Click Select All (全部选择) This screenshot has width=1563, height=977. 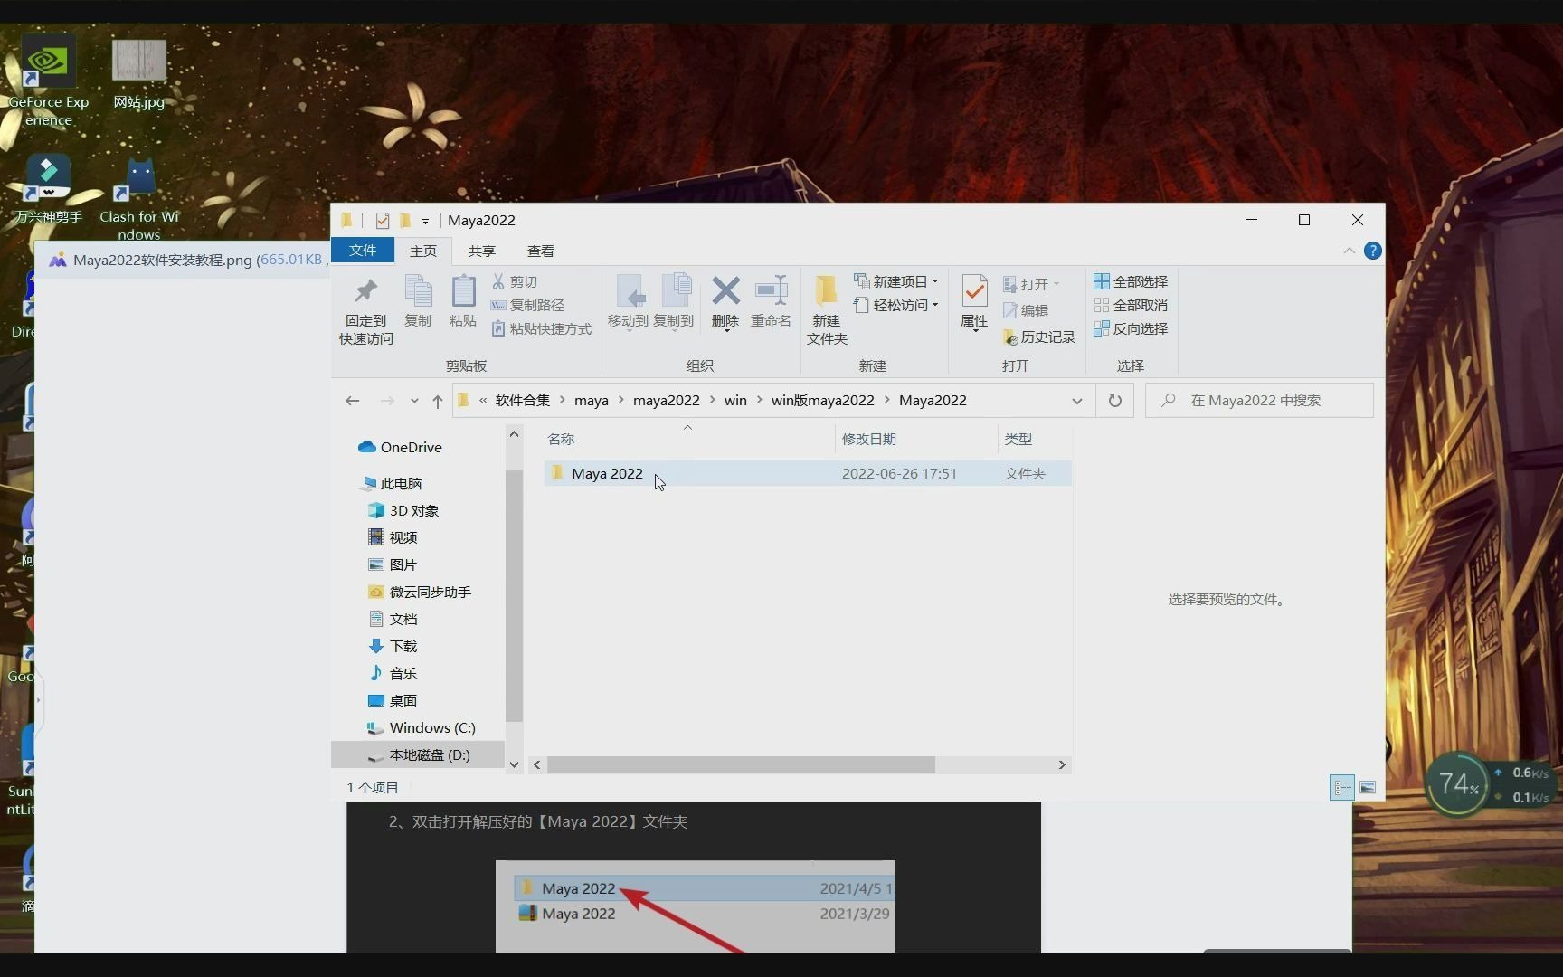pos(1131,281)
